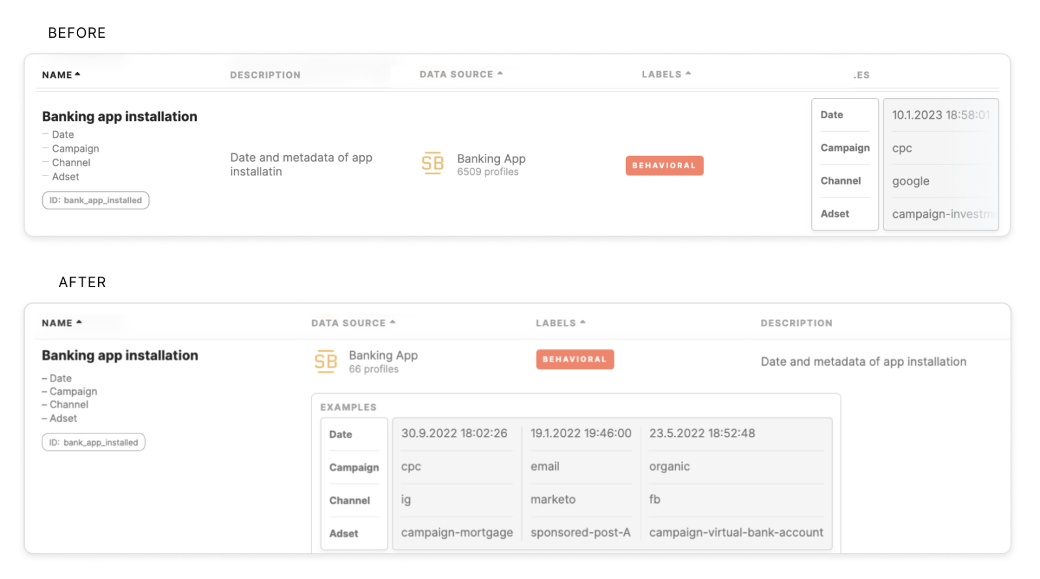The image size is (1040, 579).
Task: Select 'Banking app installation' title in AFTER table
Action: (120, 355)
